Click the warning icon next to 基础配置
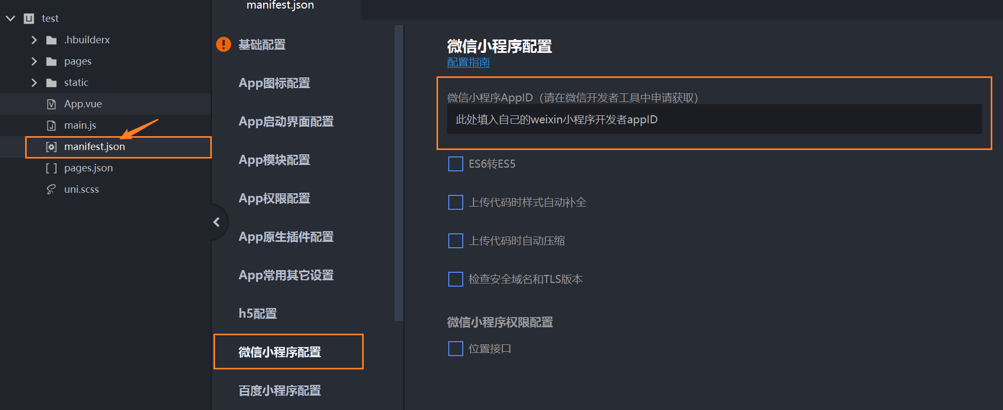Screen dimensions: 1003x410 click(223, 44)
